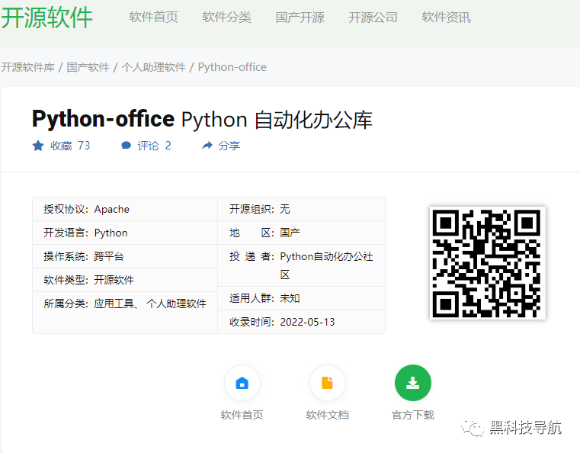Click the star favorite icon
The image size is (580, 453).
38,146
